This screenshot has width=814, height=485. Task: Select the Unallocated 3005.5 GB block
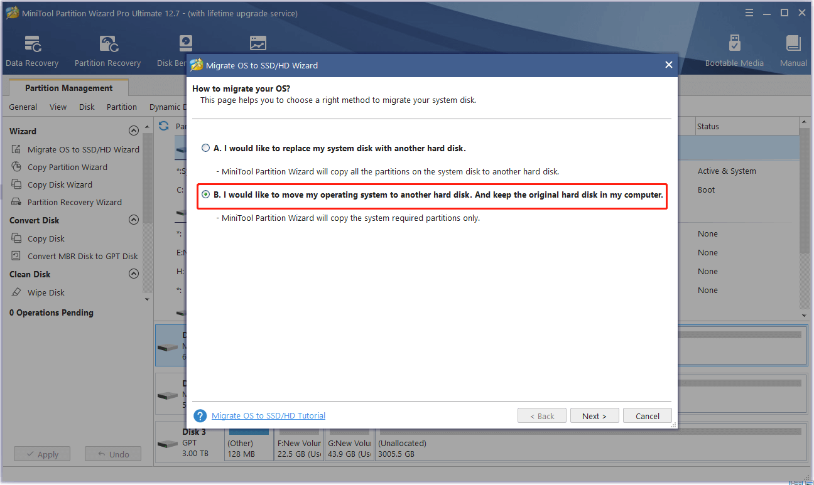pos(590,444)
